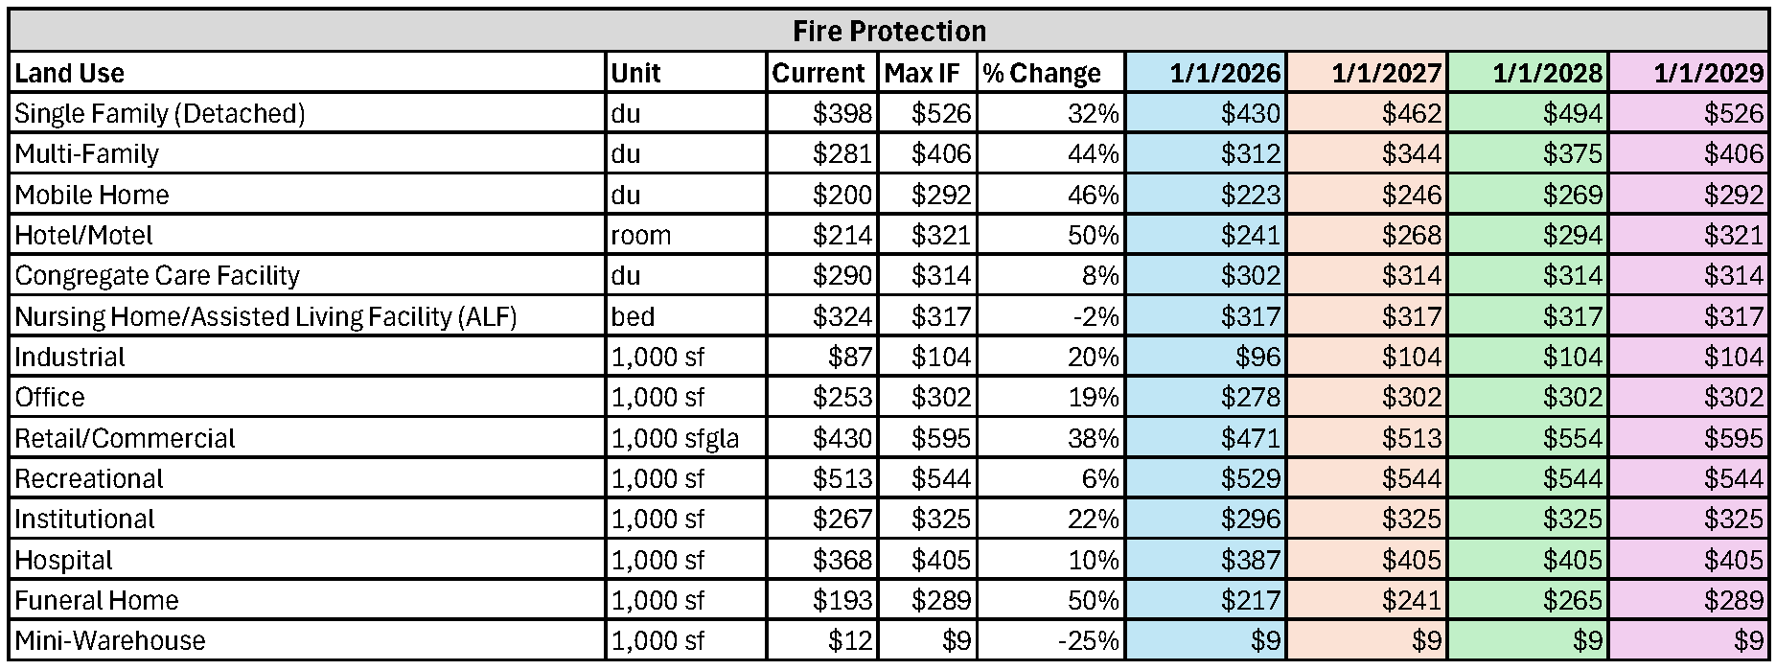Click the Mobile Home Max IF $292
Image resolution: width=1776 pixels, height=670 pixels.
point(941,195)
